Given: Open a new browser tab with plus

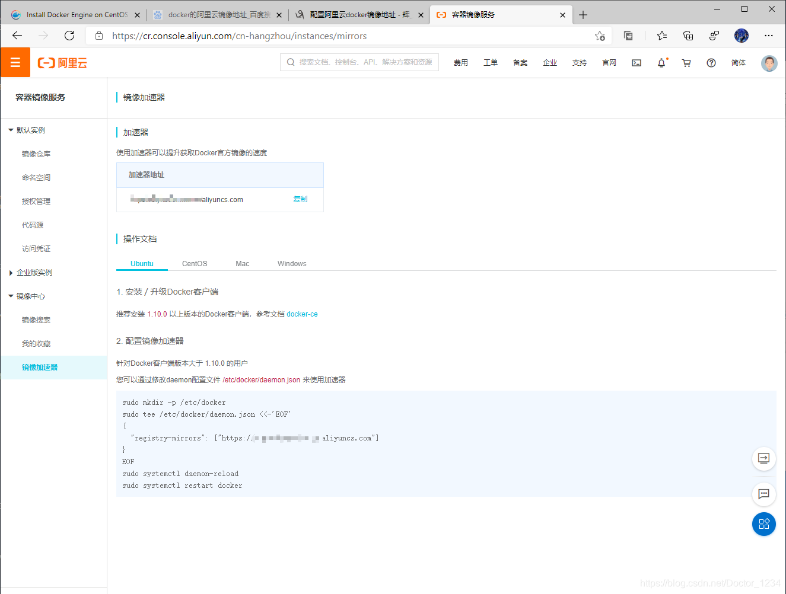Looking at the screenshot, I should [x=583, y=15].
